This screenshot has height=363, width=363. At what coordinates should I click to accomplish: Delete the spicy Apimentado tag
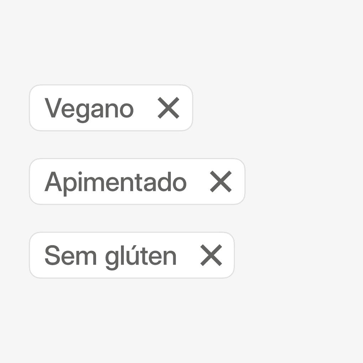tap(221, 181)
